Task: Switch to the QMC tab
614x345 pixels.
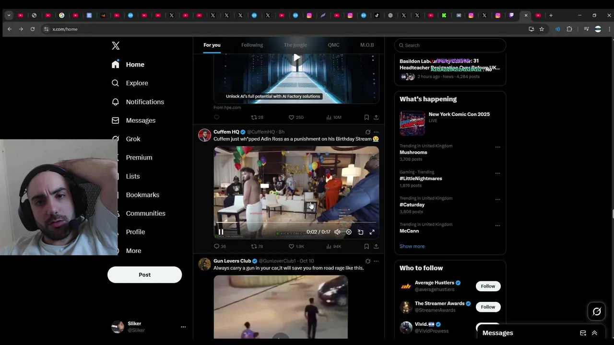Action: coord(333,45)
